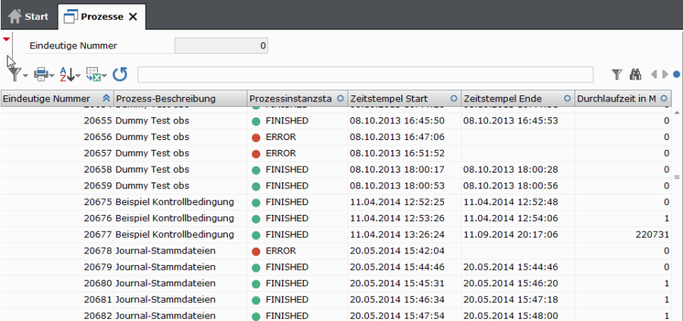
Task: Open the dropdown arrow next to A-Z sort
Action: [78, 76]
